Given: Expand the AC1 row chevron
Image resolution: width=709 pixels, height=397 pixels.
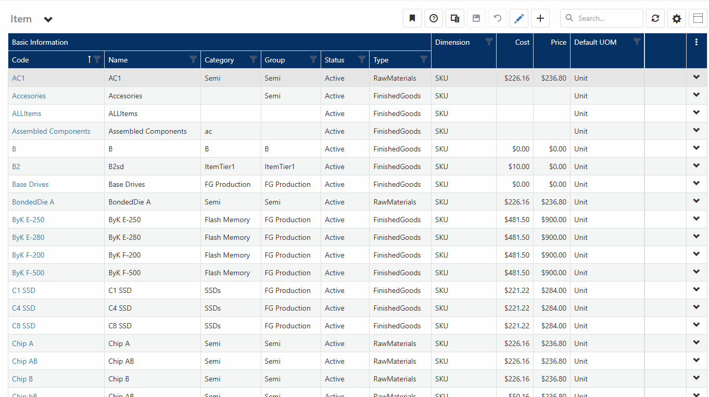Looking at the screenshot, I should [696, 78].
